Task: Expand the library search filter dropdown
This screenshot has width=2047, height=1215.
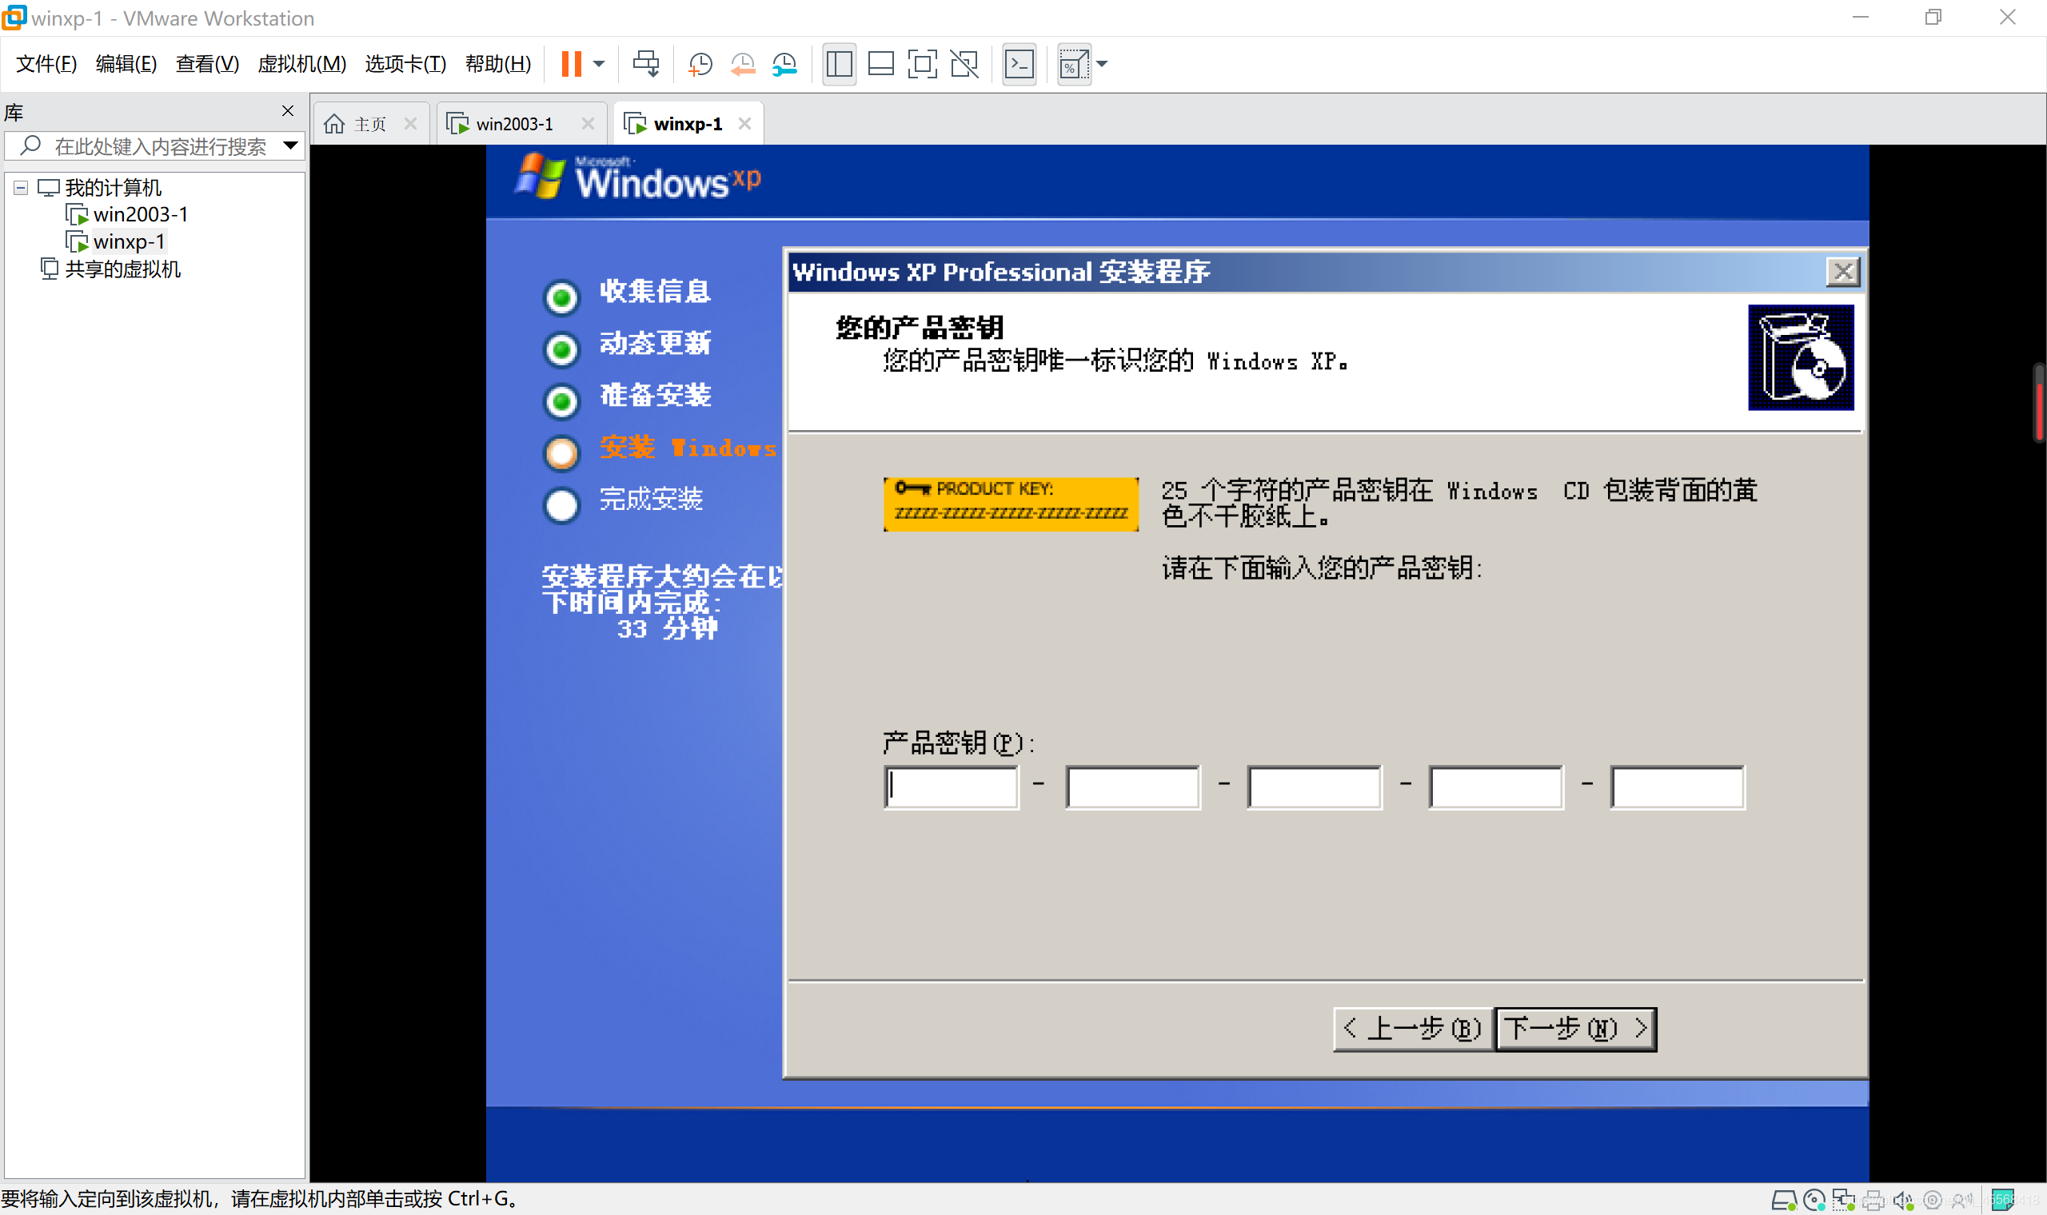Action: click(289, 145)
